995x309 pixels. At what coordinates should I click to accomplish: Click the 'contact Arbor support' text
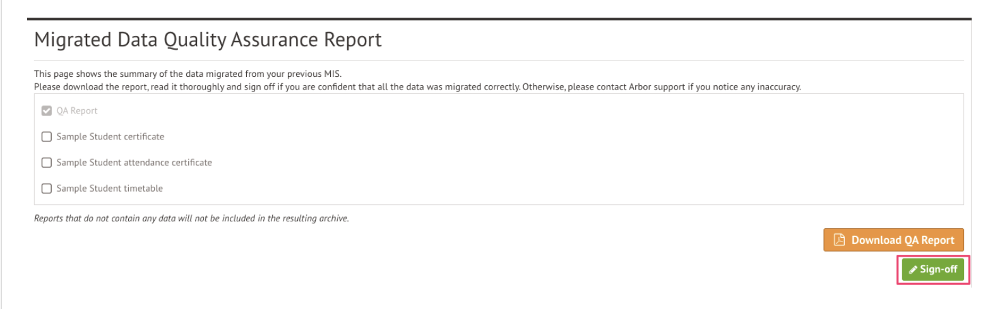click(x=641, y=87)
